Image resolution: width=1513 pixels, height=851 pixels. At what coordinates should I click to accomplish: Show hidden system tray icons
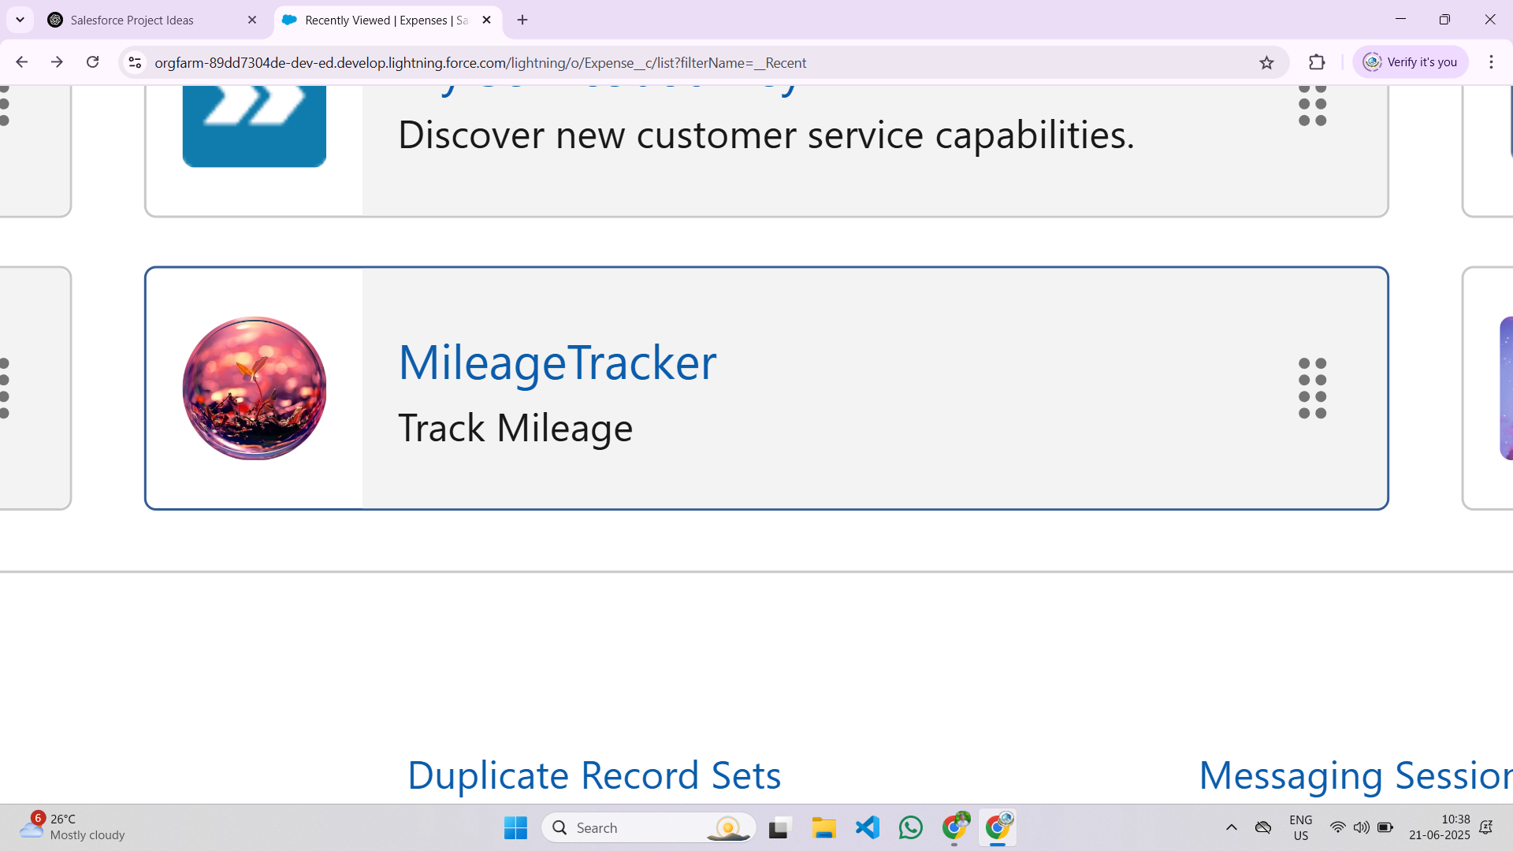(1231, 827)
